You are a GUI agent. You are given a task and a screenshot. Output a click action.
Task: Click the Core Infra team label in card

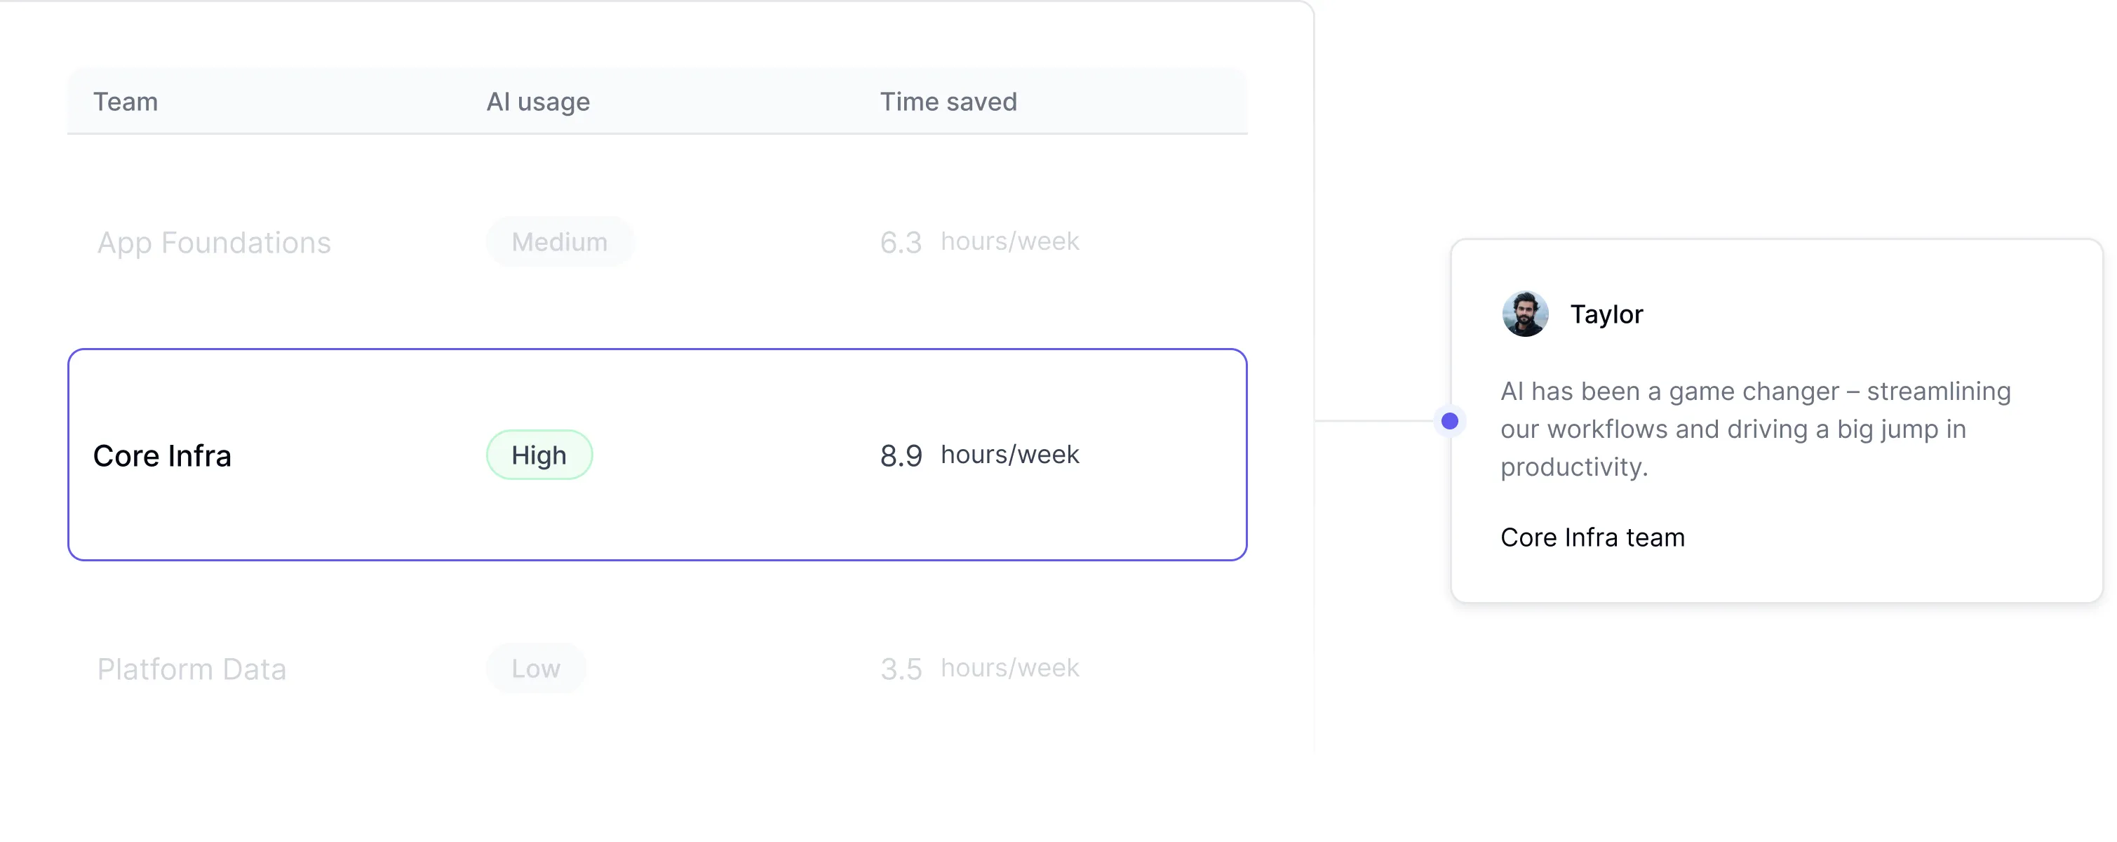point(1592,537)
